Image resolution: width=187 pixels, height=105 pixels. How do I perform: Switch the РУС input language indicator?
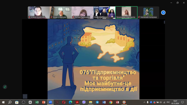click(168, 102)
